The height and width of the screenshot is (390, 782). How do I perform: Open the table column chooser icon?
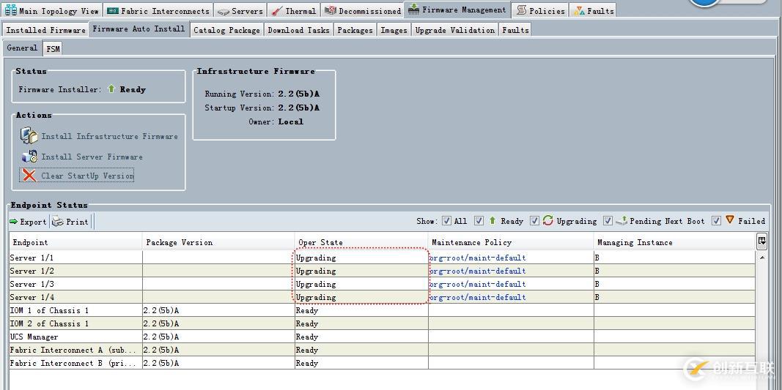click(x=761, y=241)
